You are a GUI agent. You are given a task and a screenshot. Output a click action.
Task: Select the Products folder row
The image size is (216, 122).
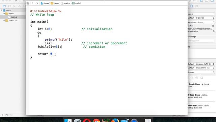point(13,20)
